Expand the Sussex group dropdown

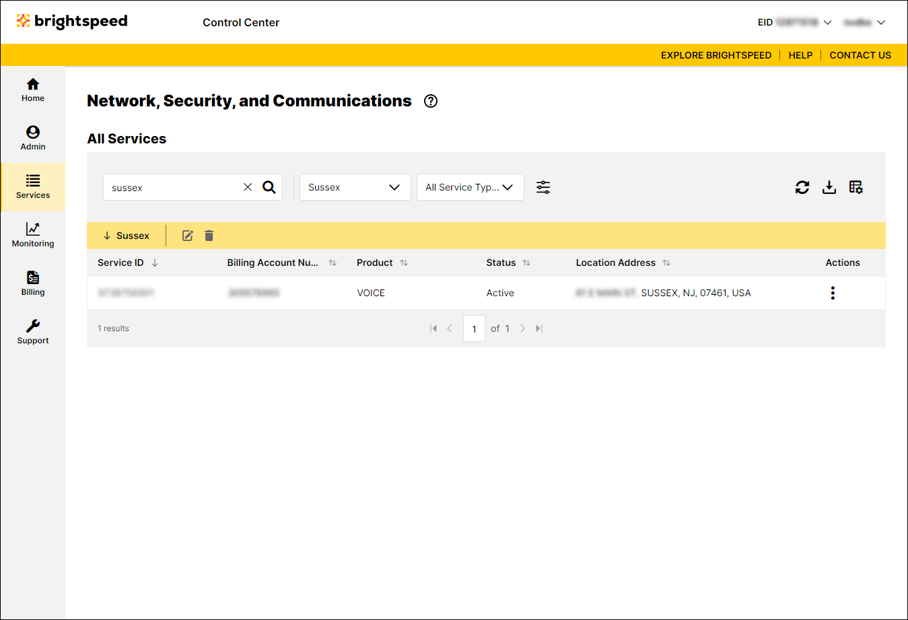(x=355, y=187)
